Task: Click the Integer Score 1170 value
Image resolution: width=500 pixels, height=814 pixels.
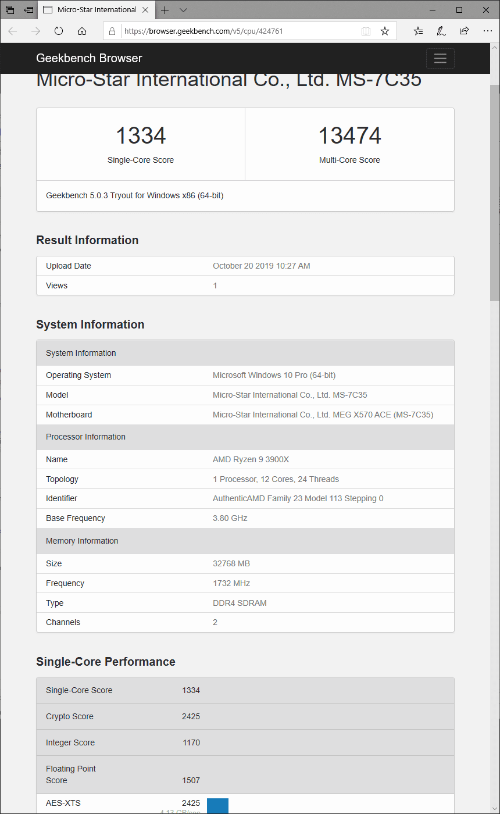Action: 191,742
